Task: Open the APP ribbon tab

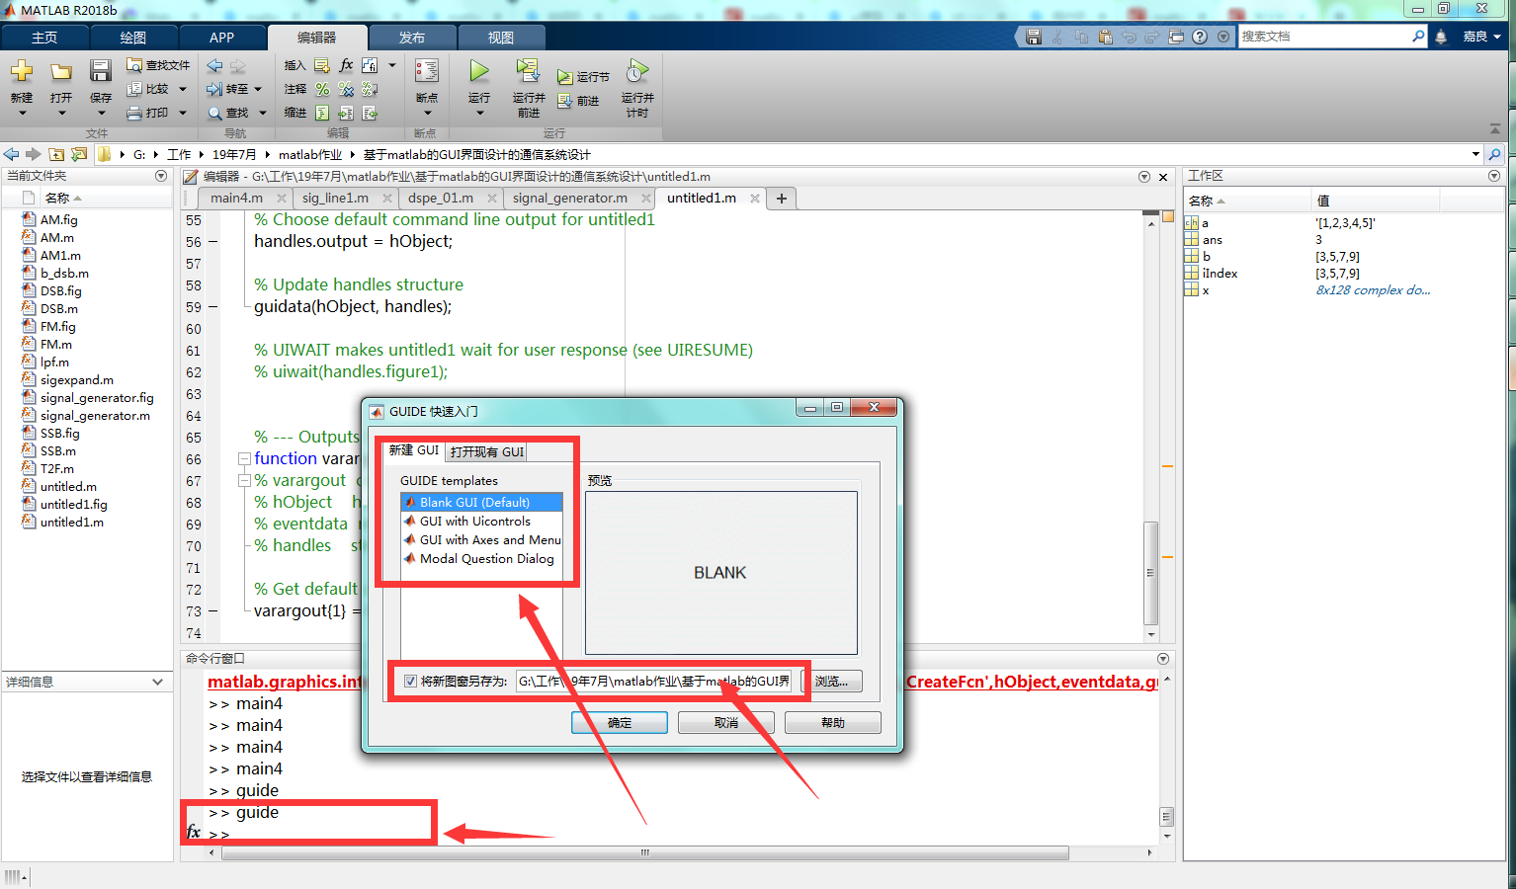Action: click(222, 38)
